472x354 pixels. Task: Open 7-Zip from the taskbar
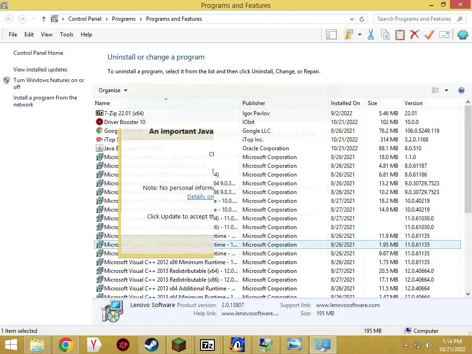208,345
